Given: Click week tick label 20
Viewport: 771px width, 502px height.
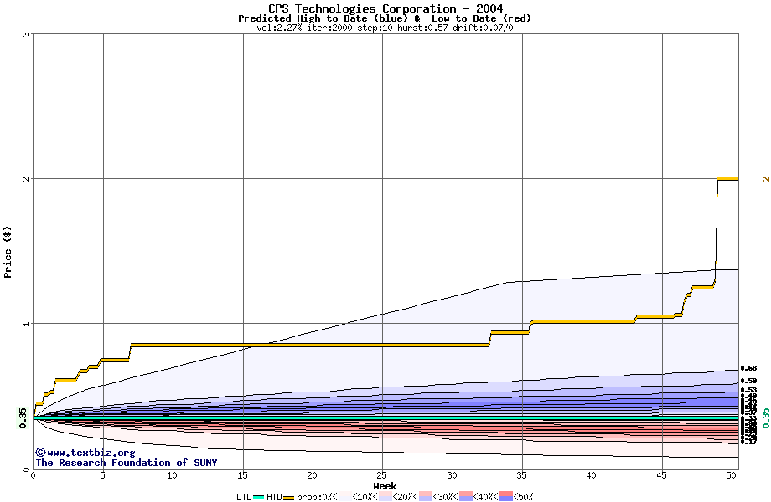Looking at the screenshot, I should click(312, 475).
